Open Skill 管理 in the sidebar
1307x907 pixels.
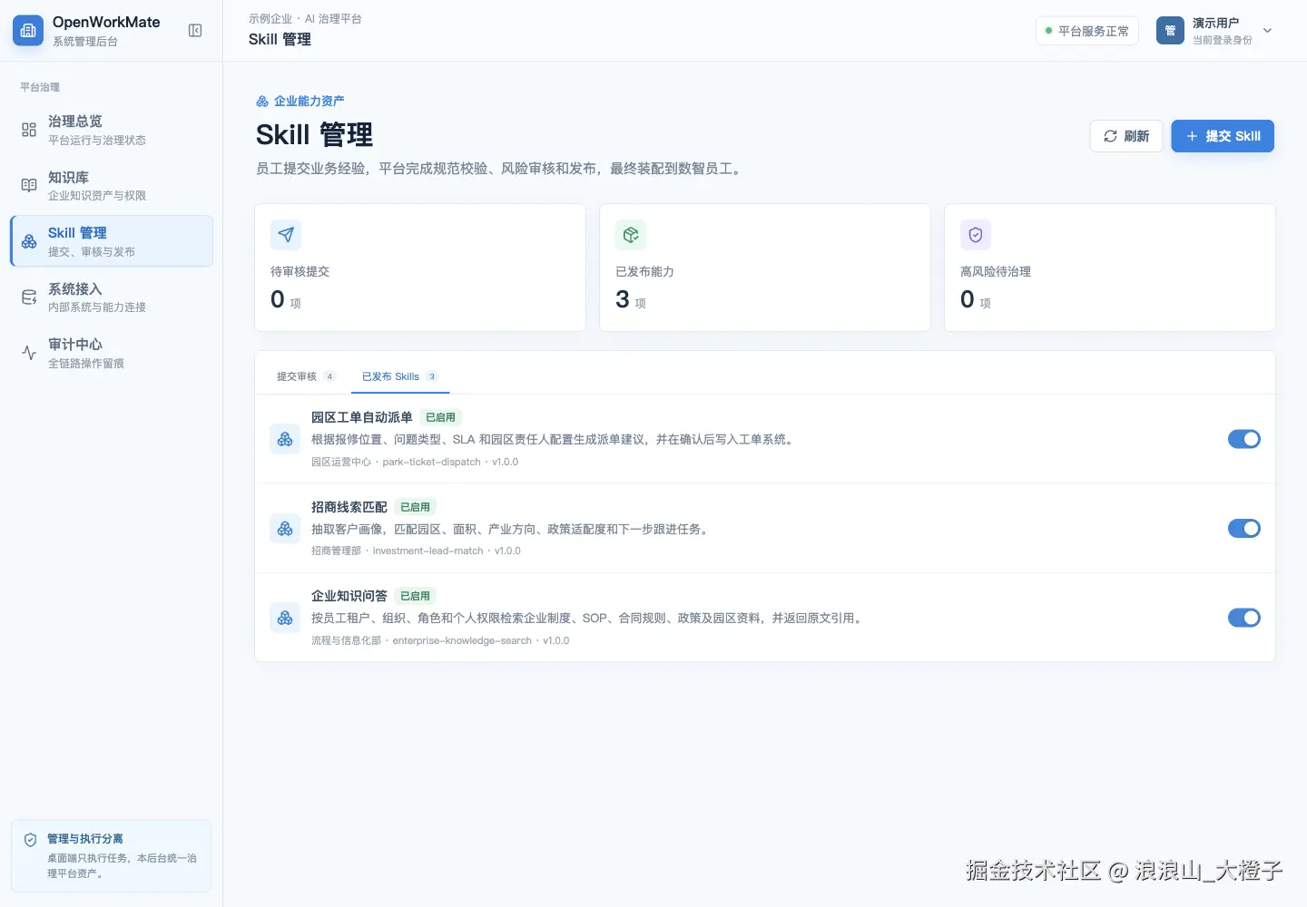click(x=112, y=241)
